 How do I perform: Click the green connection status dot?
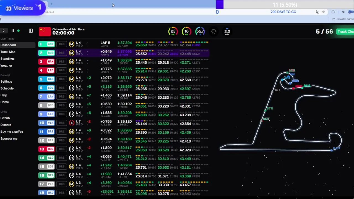coord(19,31)
